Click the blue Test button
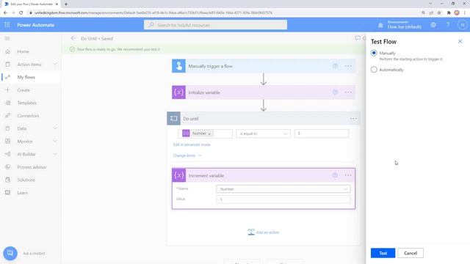The width and height of the screenshot is (470, 264). pyautogui.click(x=383, y=253)
